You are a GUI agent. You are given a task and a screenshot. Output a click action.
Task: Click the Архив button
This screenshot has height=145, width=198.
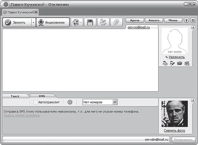click(135, 20)
